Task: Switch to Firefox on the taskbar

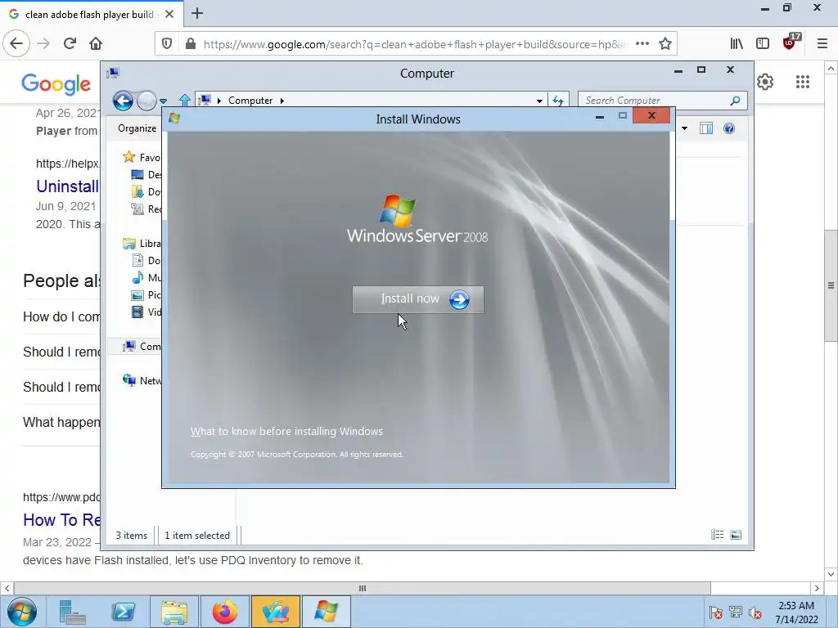Action: point(224,612)
